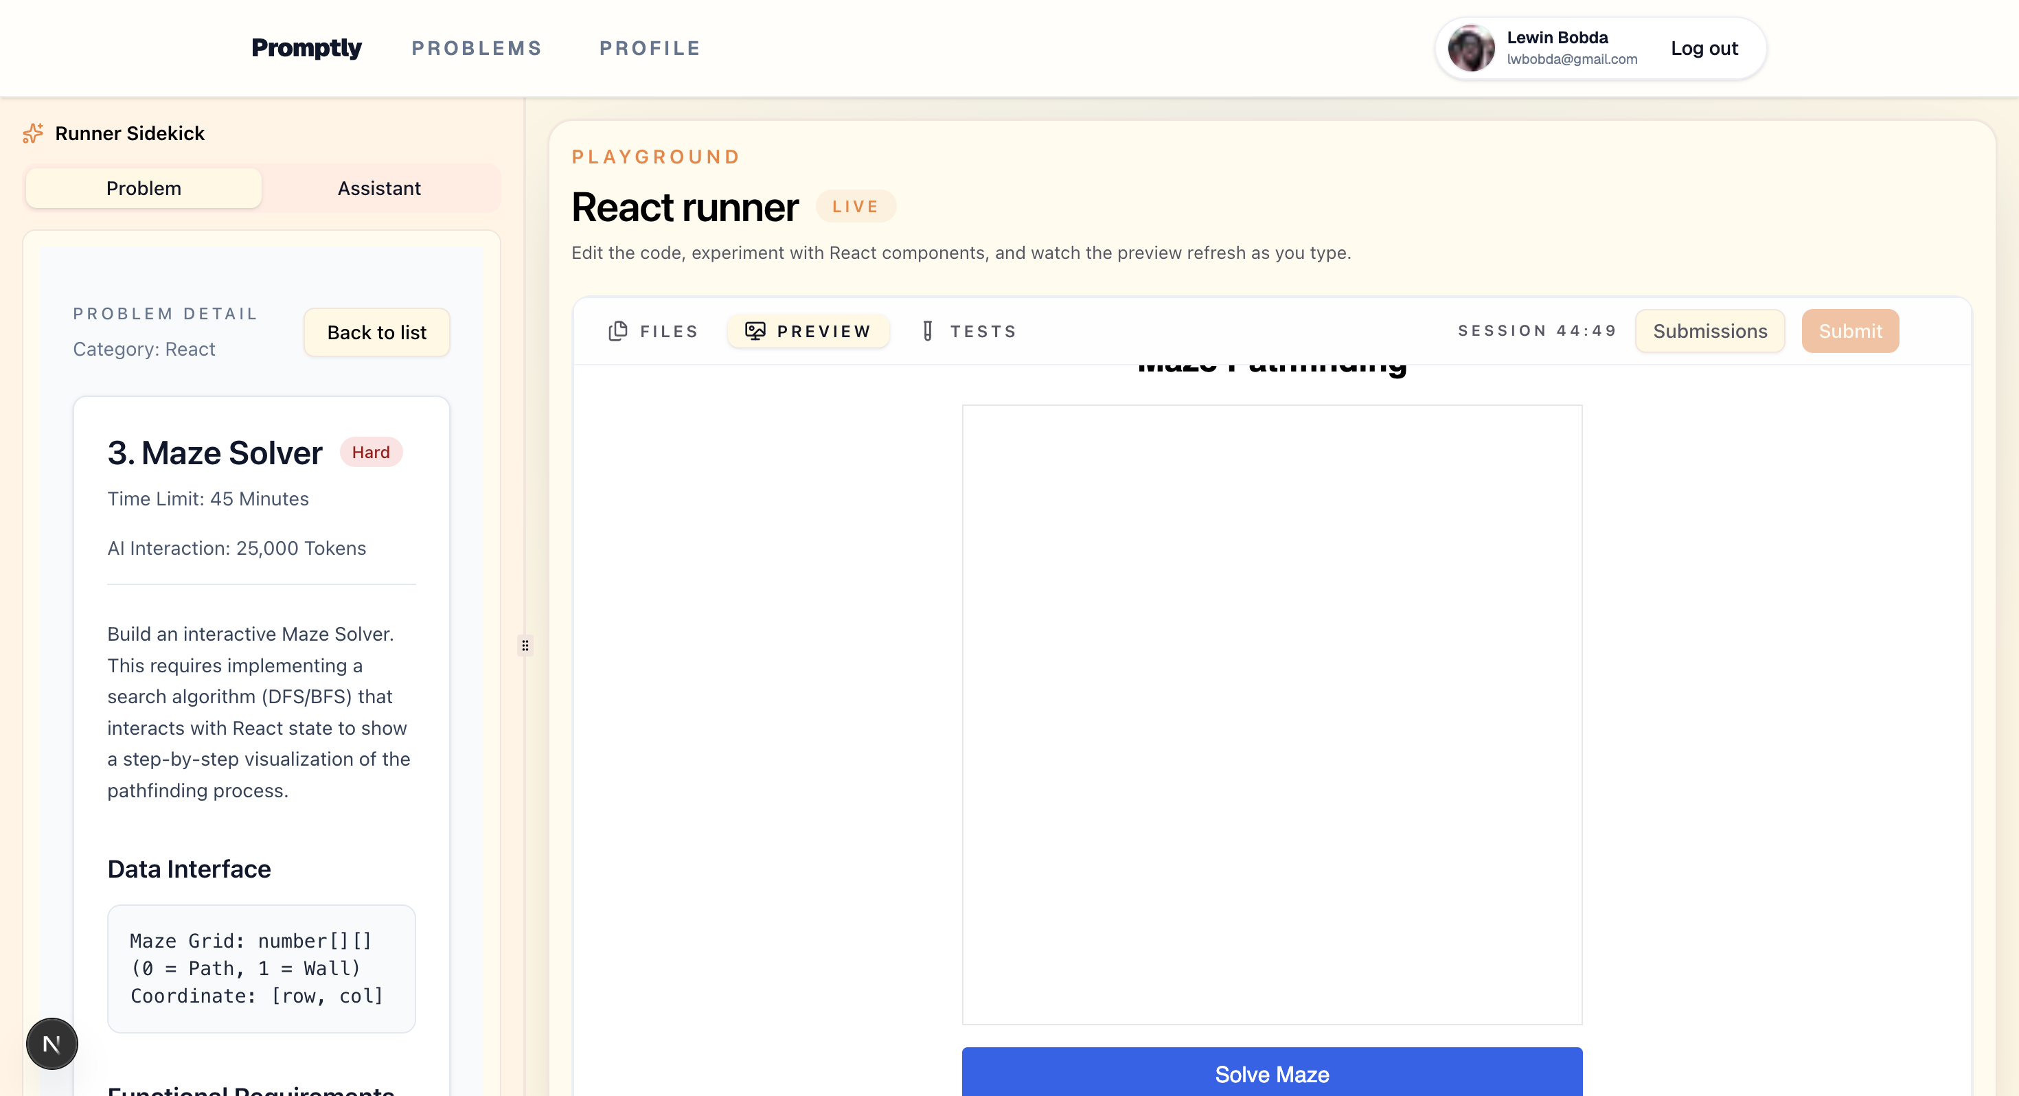This screenshot has height=1096, width=2019.
Task: Click the Tests test-tube icon
Action: [x=927, y=331]
